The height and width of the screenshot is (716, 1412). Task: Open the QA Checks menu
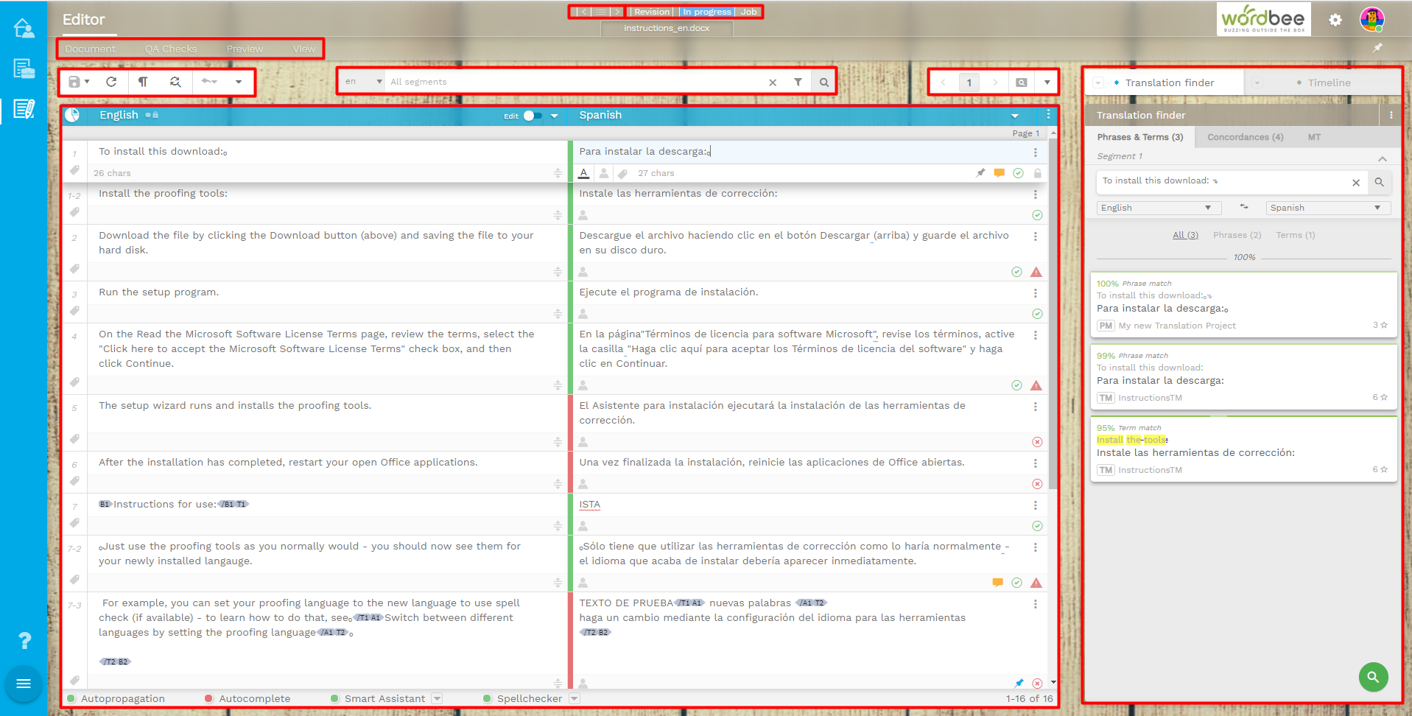[x=172, y=49]
